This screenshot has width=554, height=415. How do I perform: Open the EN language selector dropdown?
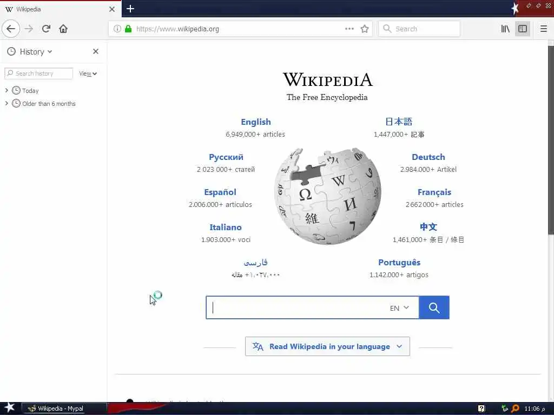click(x=400, y=307)
